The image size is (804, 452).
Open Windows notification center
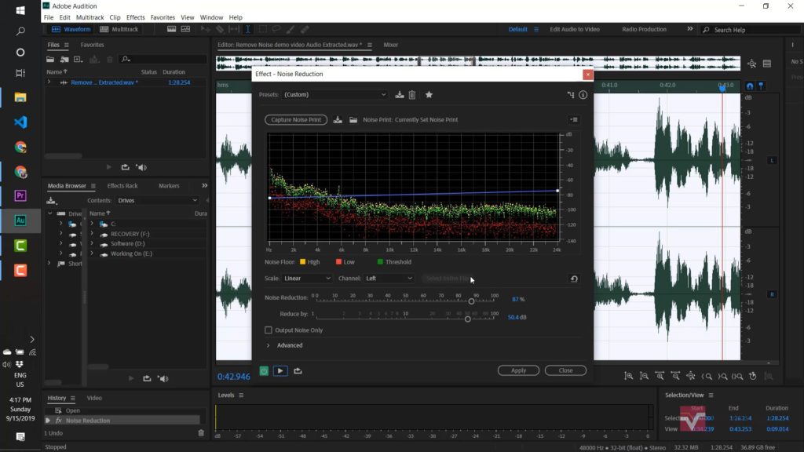click(x=20, y=436)
